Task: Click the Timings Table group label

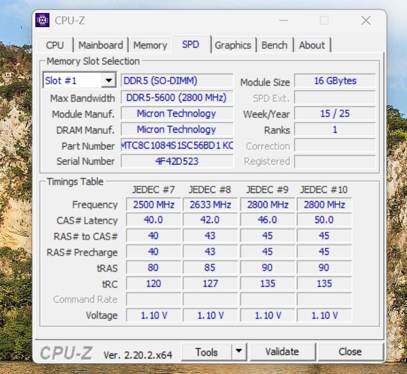Action: click(75, 182)
